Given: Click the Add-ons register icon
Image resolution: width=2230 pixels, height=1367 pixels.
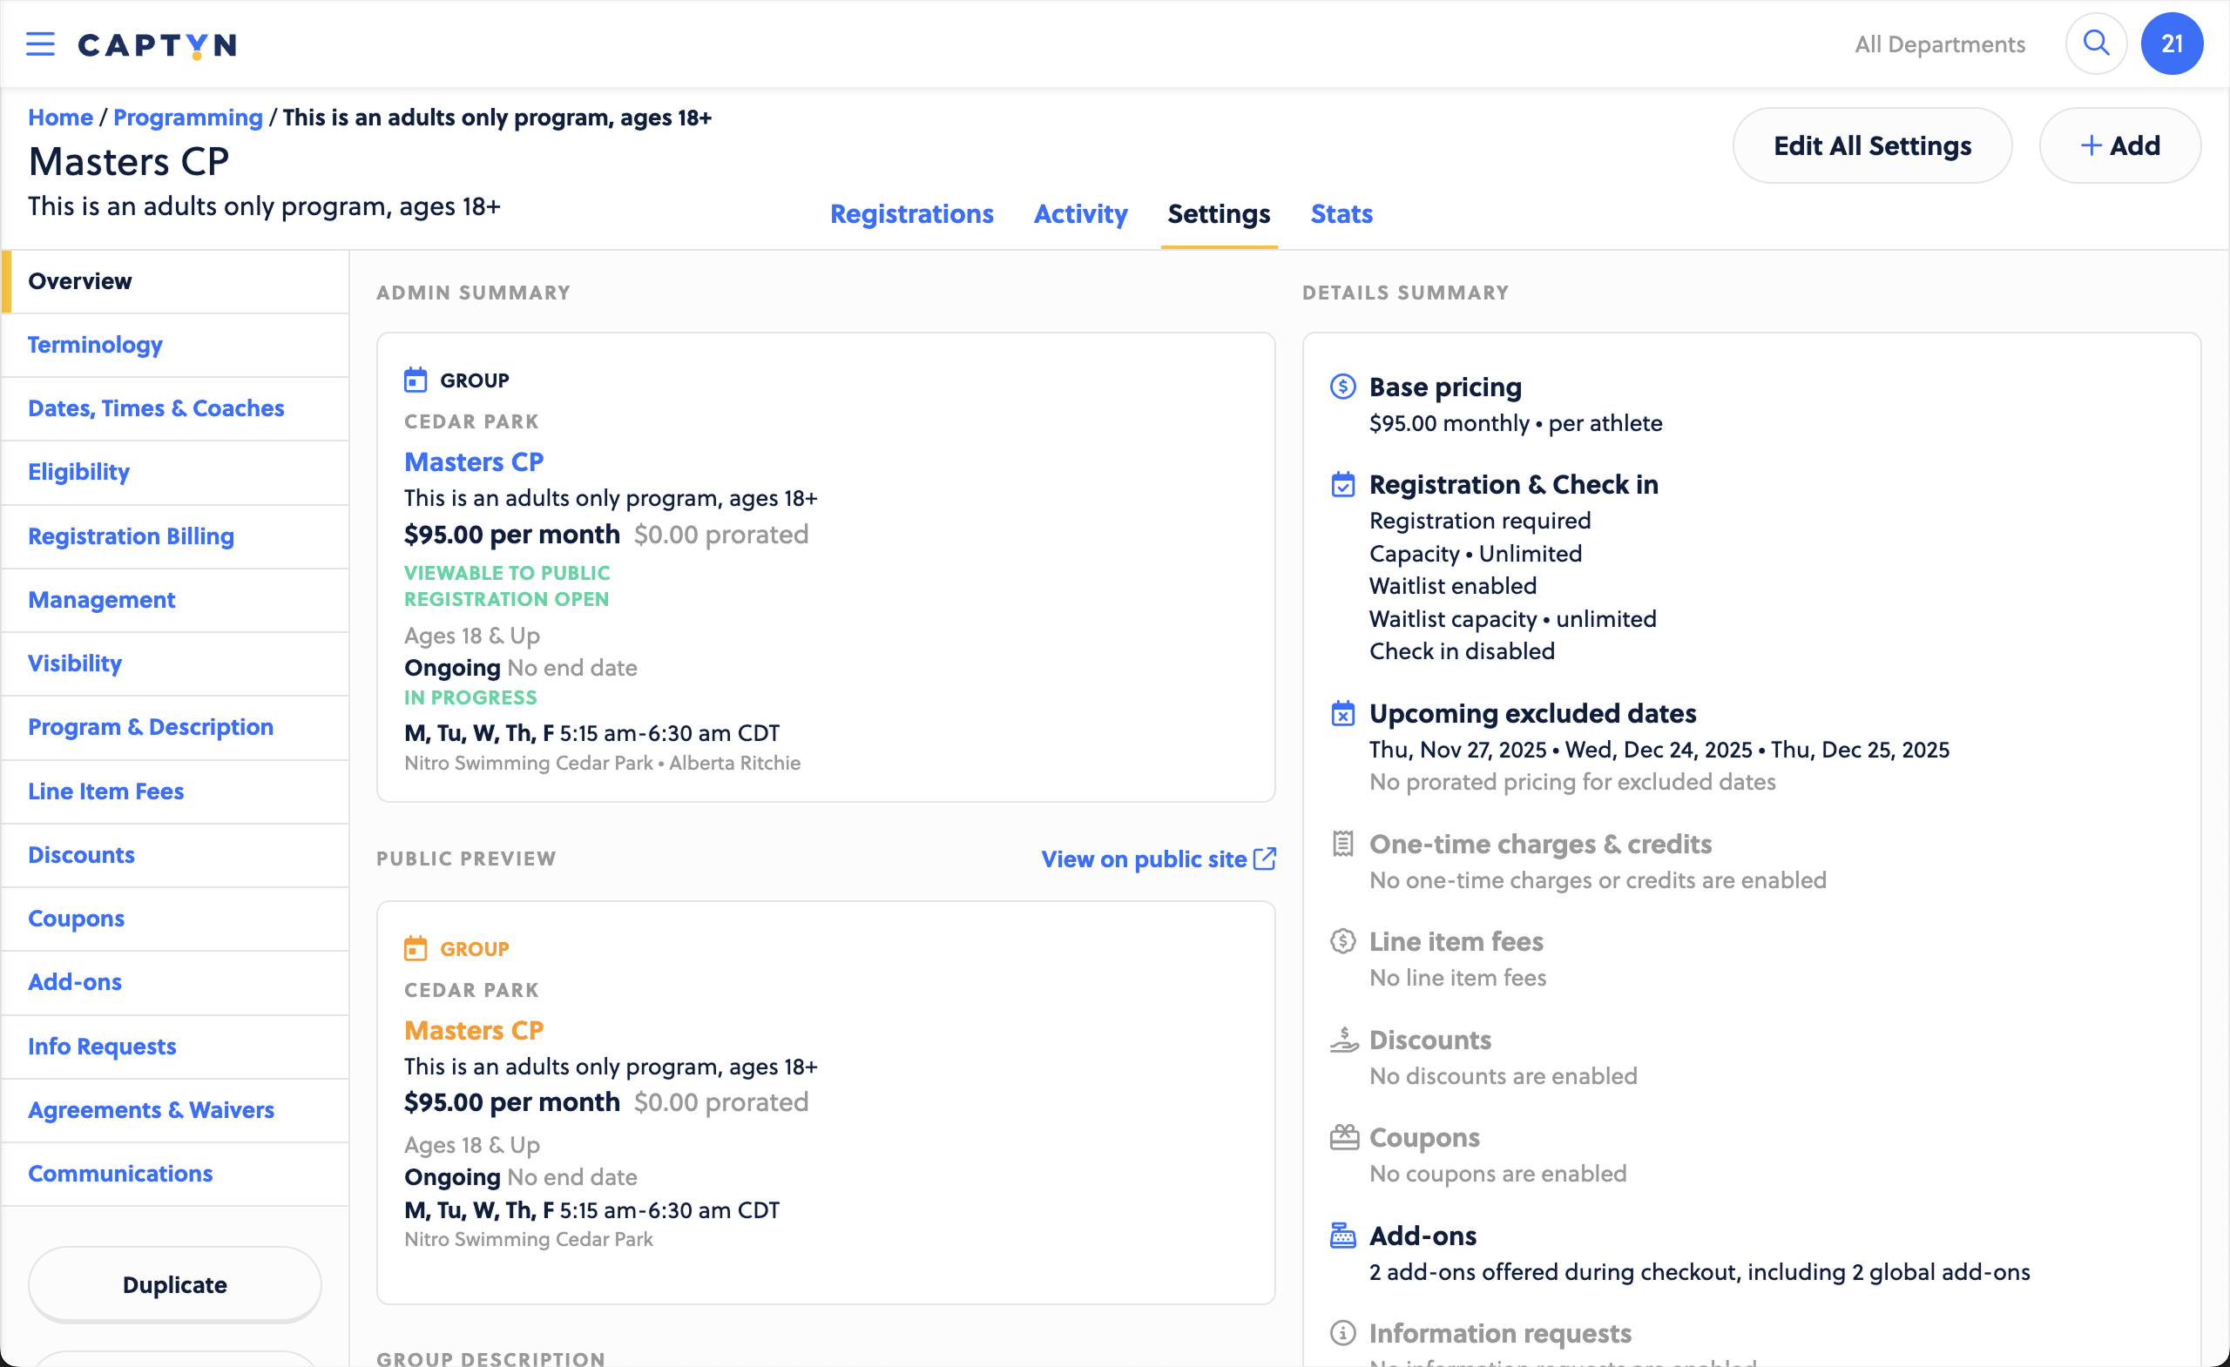Looking at the screenshot, I should (1342, 1236).
